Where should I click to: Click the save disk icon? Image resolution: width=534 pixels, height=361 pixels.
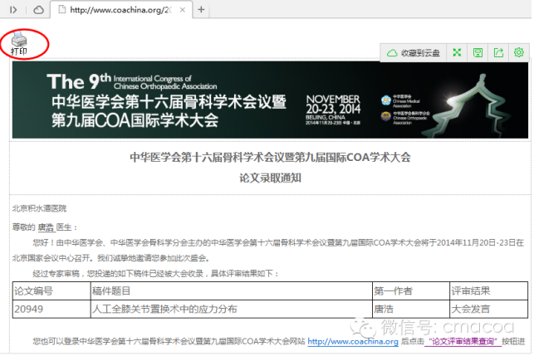tap(478, 53)
